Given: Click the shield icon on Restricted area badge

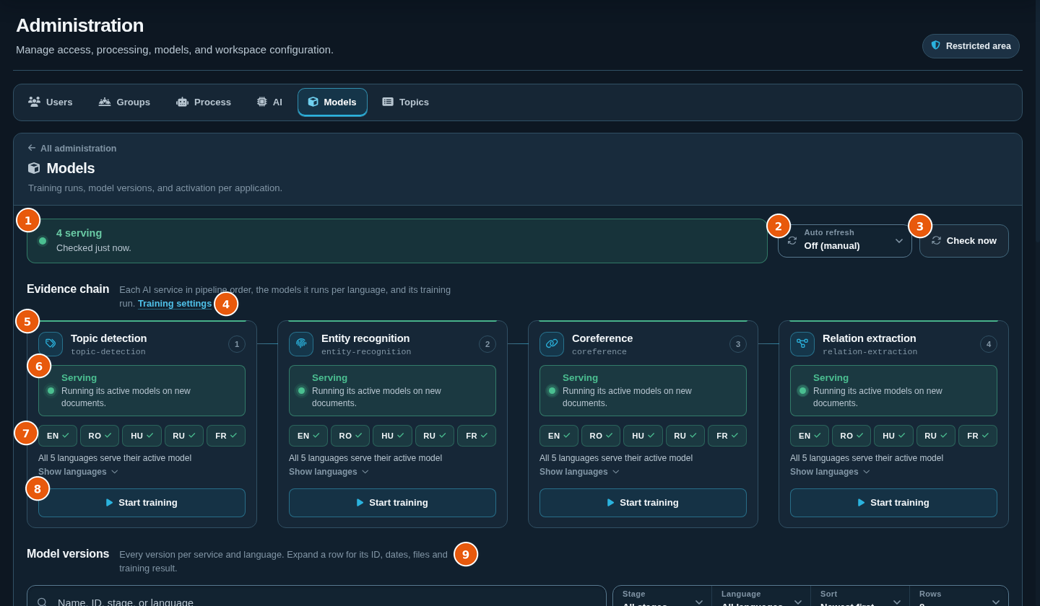Looking at the screenshot, I should click(x=936, y=45).
